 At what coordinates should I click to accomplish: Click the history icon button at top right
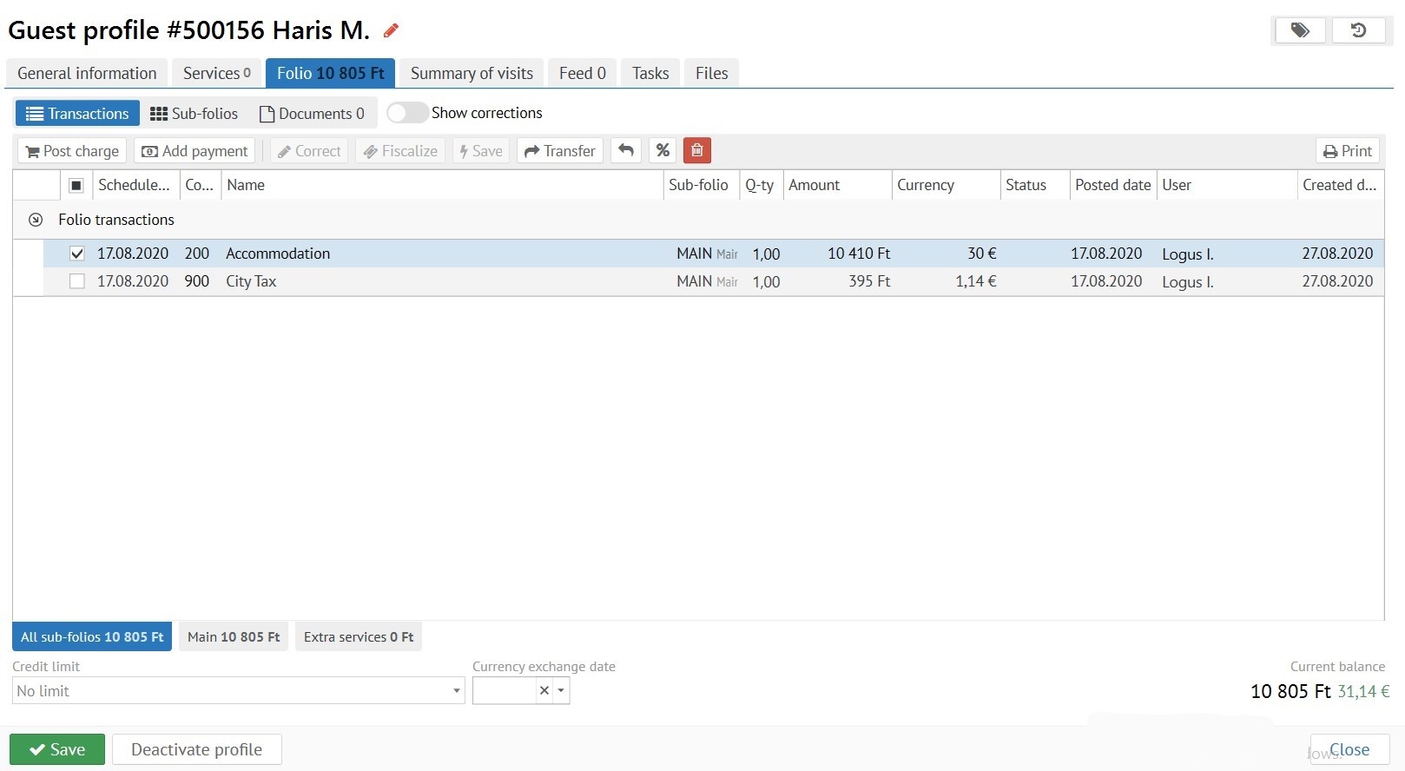click(1358, 30)
